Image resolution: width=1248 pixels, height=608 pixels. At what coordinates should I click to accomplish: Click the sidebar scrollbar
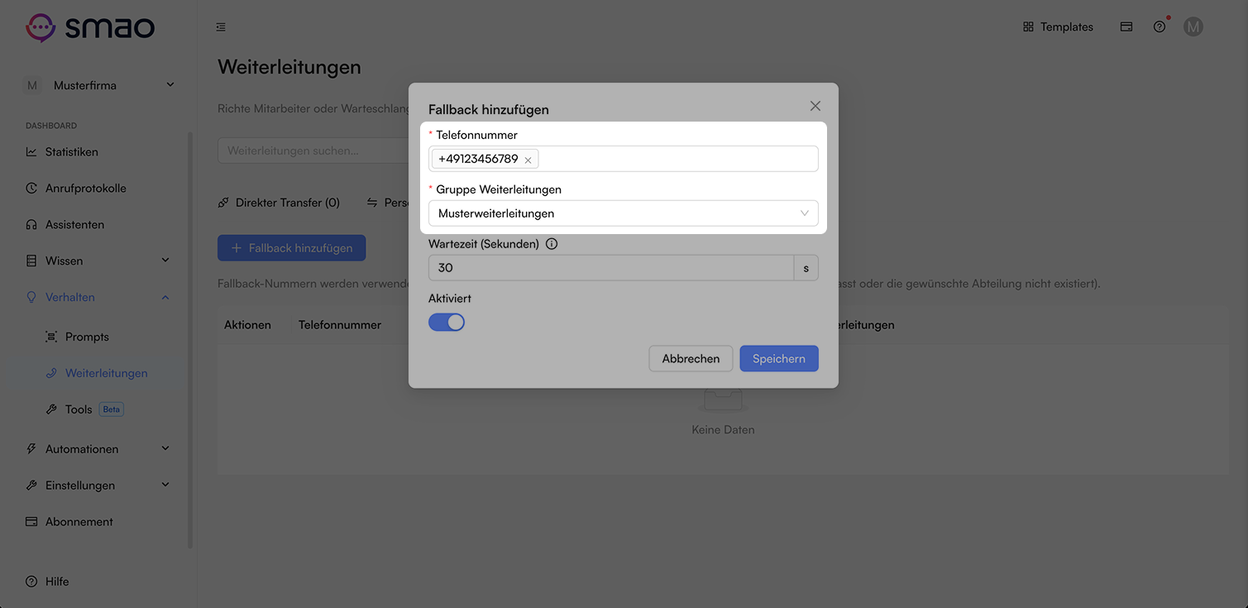click(190, 339)
